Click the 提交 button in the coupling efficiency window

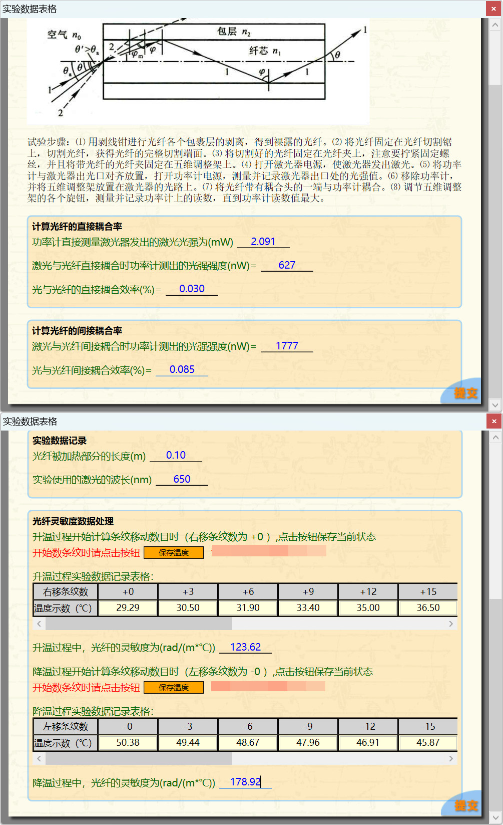(465, 393)
